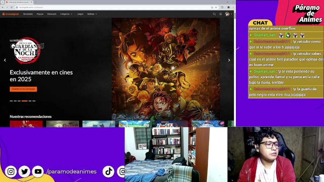Select the last carousel indicator dot

click(x=34, y=101)
